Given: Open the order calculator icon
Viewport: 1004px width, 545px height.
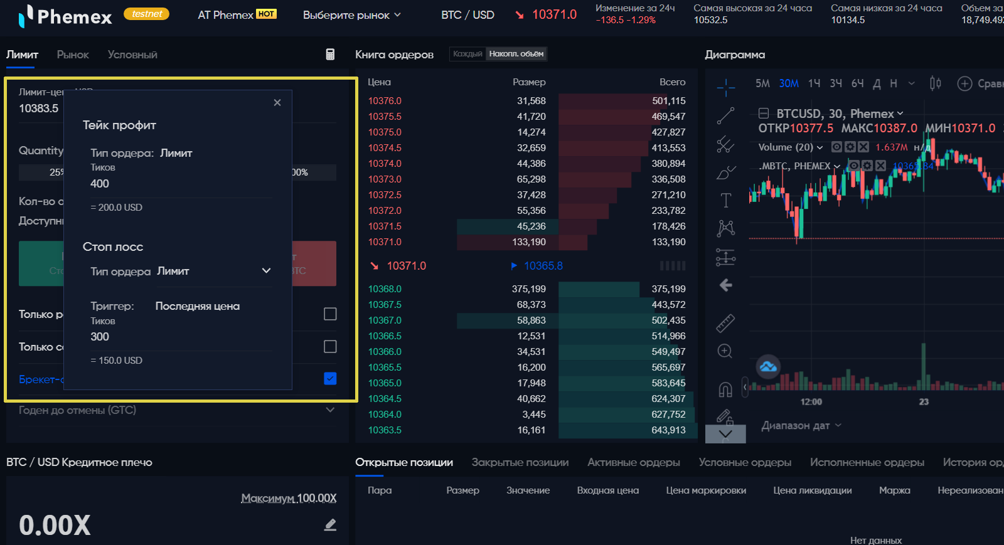Looking at the screenshot, I should click(x=330, y=55).
